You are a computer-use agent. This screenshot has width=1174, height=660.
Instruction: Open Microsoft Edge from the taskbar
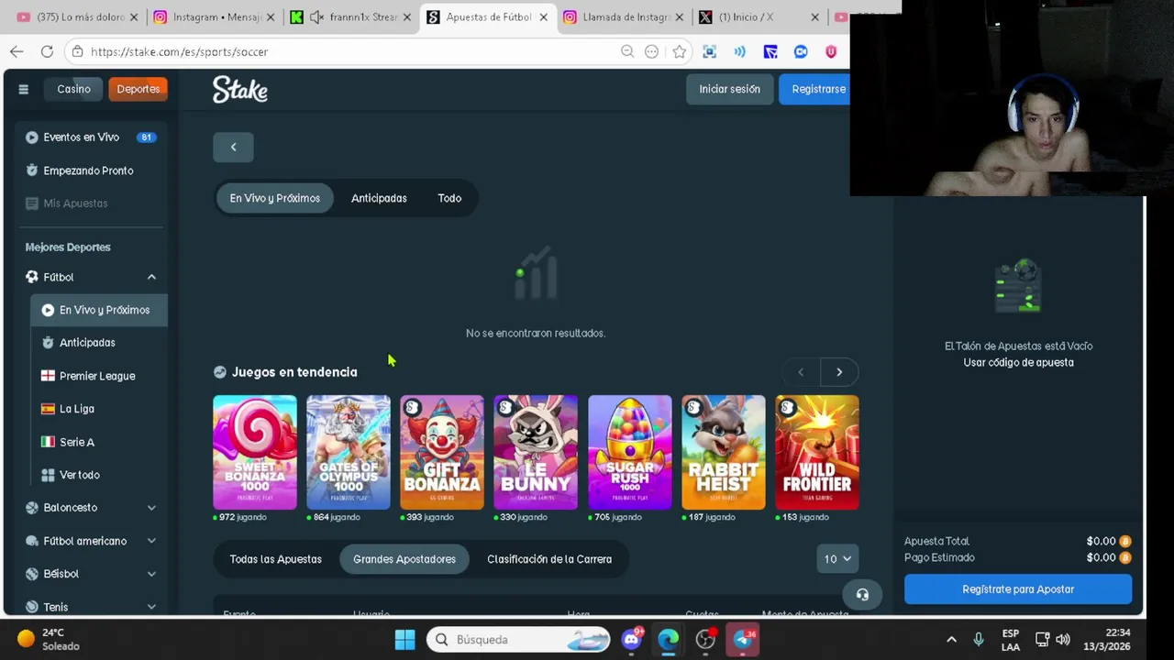point(668,640)
